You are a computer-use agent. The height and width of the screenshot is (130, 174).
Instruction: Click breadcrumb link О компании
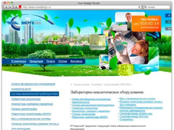[97, 84]
